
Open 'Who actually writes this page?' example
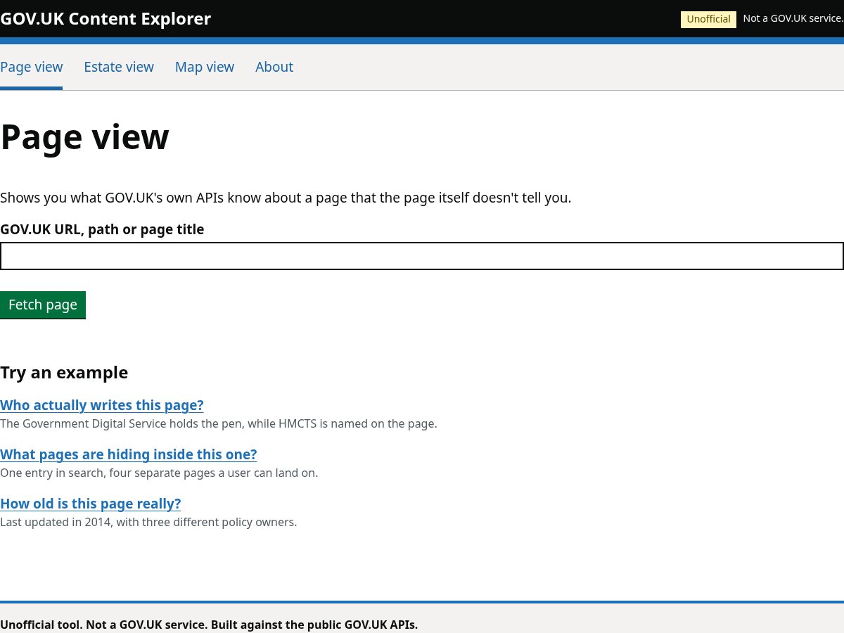point(102,405)
